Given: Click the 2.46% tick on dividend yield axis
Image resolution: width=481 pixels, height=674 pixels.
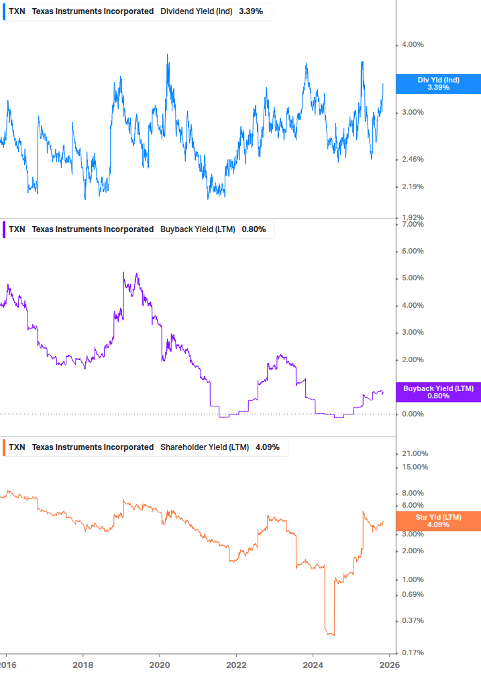Looking at the screenshot, I should point(413,159).
